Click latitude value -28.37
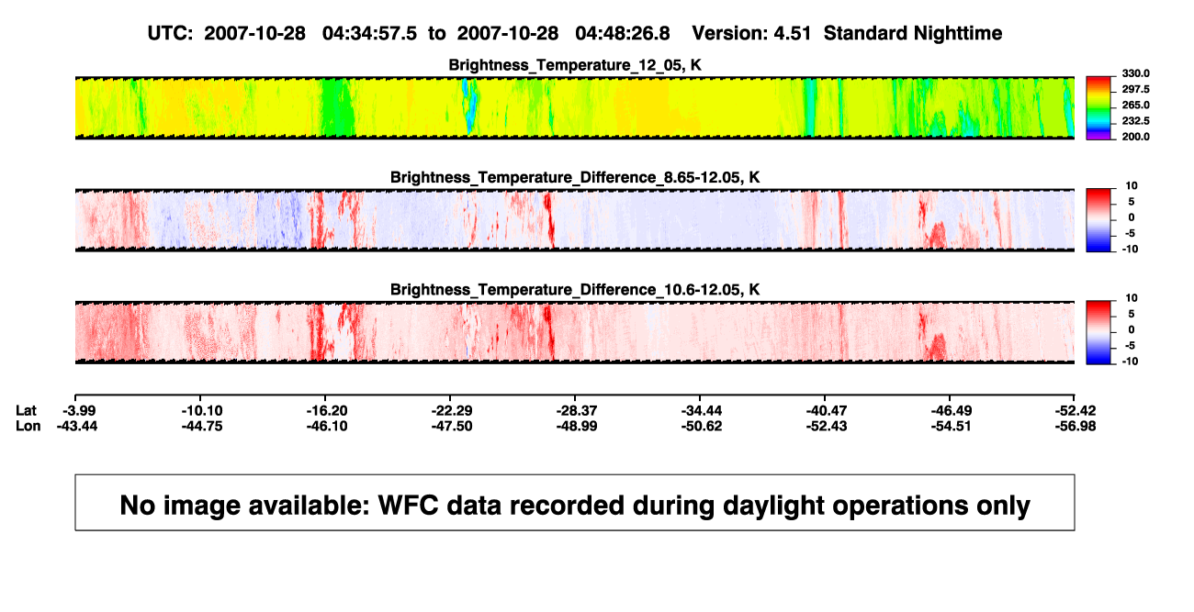The height and width of the screenshot is (612, 1194). pyautogui.click(x=577, y=410)
